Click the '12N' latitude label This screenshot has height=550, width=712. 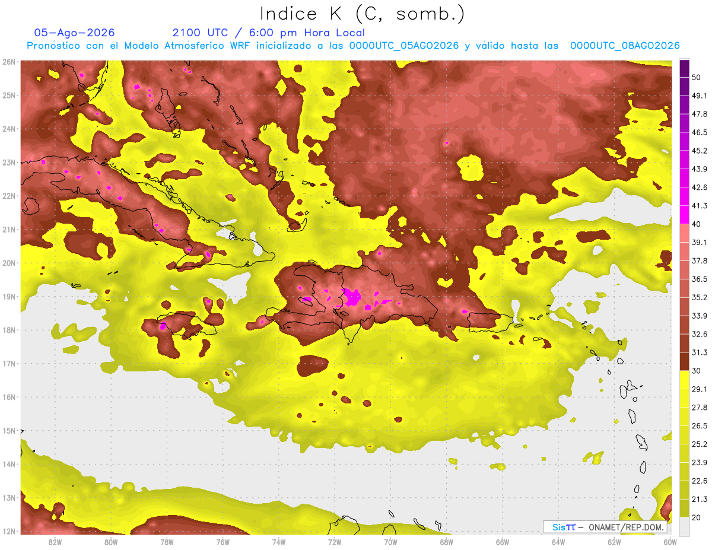9,531
